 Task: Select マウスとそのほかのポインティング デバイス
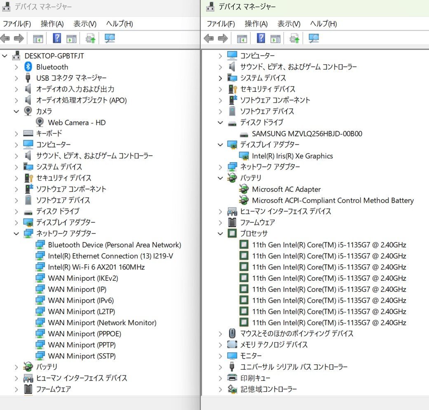297,333
